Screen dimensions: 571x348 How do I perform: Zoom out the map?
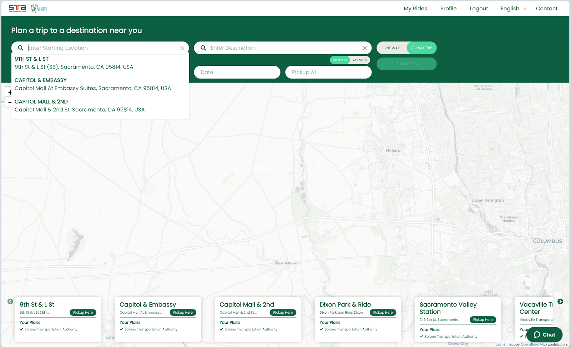click(10, 102)
